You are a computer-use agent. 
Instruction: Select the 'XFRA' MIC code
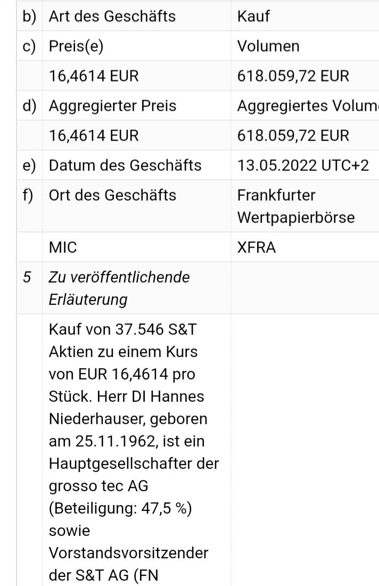257,247
